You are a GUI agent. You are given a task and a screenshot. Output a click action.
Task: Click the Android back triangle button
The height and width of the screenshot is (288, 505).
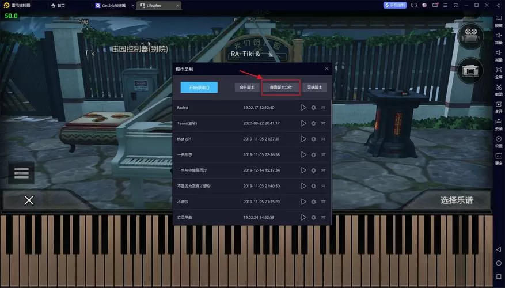click(499, 249)
